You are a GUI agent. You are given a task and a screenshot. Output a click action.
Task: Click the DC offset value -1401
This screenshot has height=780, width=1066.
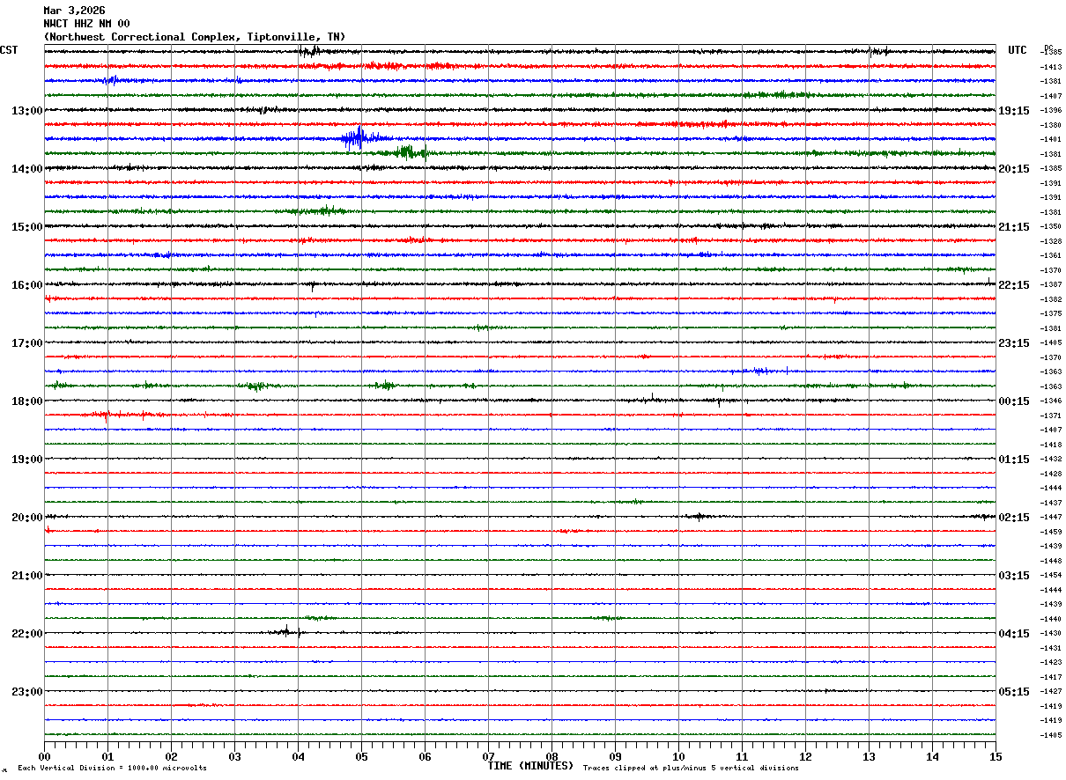[1050, 139]
